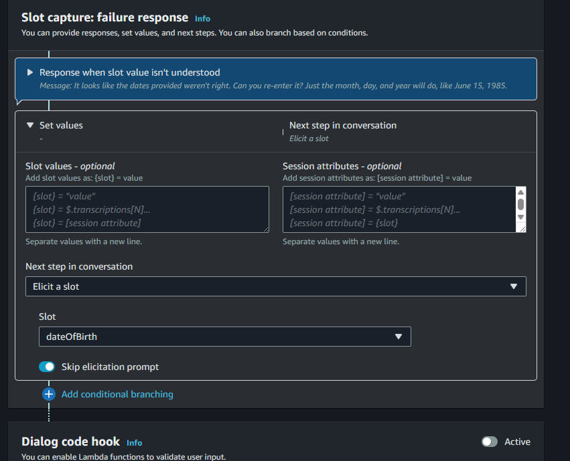The image size is (570, 461).
Task: Click the caret arrow on dateOfBirth selector
Action: [x=398, y=337]
